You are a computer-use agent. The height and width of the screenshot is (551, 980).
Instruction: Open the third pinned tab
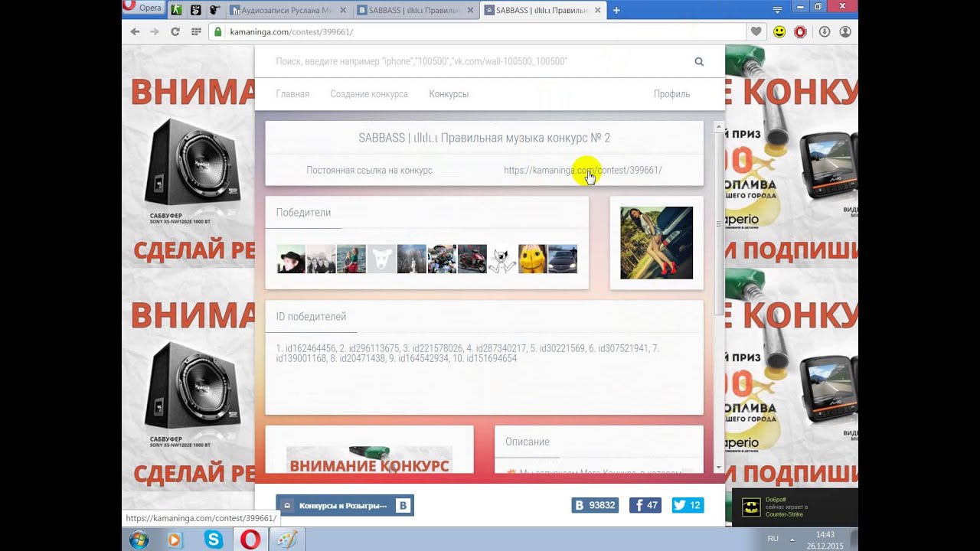coord(215,10)
